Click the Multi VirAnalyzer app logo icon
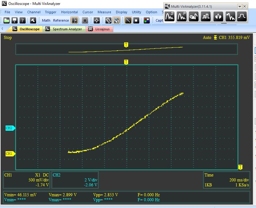The height and width of the screenshot is (208, 256). coord(167,6)
